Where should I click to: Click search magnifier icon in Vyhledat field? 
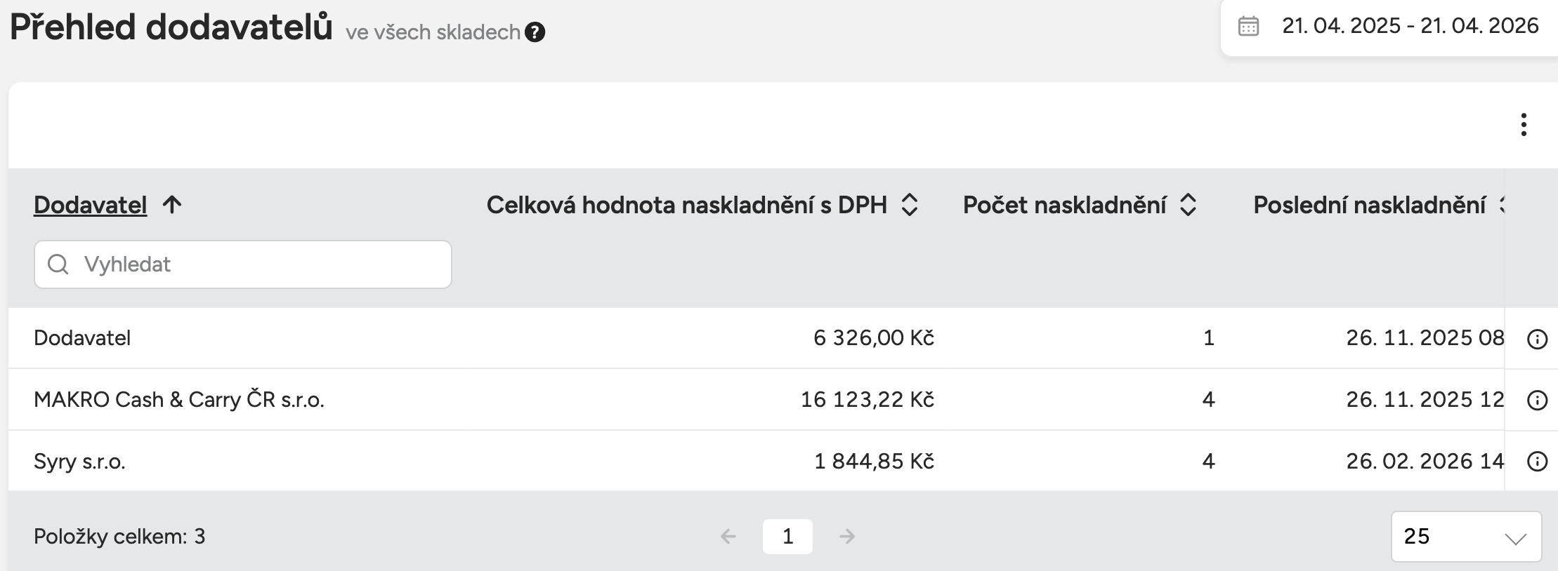coord(58,264)
